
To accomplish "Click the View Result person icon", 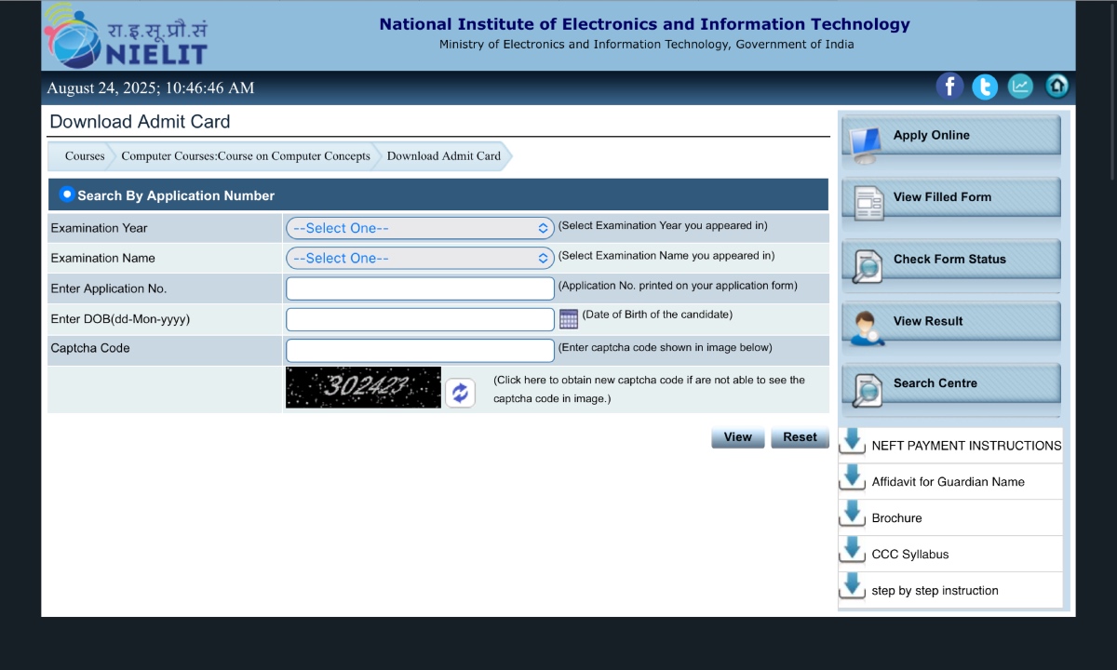I will pyautogui.click(x=866, y=328).
